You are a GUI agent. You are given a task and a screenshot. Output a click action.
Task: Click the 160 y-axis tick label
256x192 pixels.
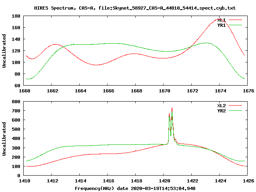(16, 28)
